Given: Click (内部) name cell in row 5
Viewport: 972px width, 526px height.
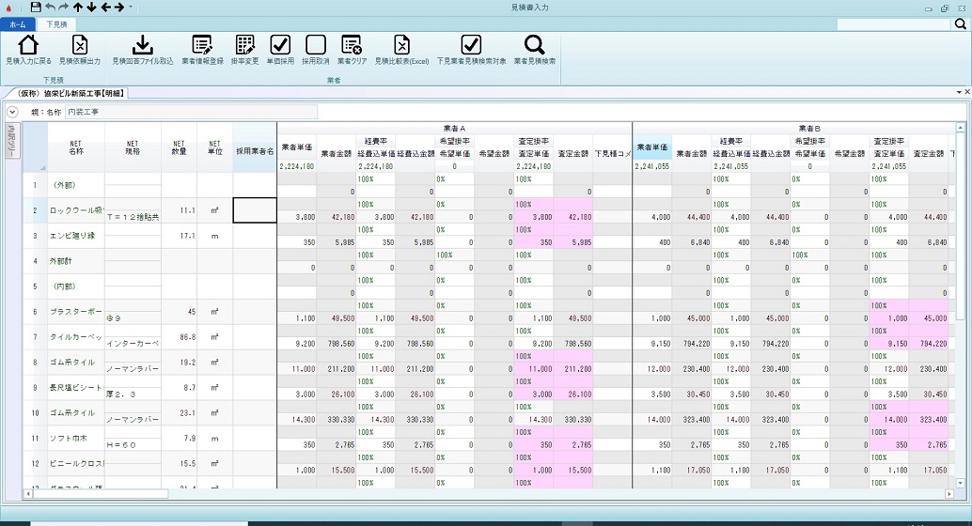Looking at the screenshot, I should pos(76,286).
